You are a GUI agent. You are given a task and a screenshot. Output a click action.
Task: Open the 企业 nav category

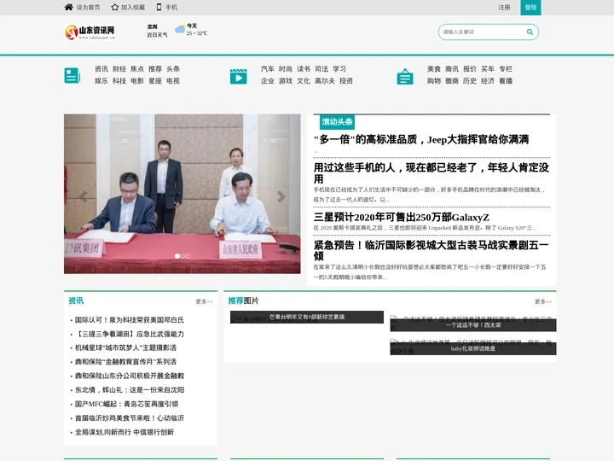[x=268, y=81]
